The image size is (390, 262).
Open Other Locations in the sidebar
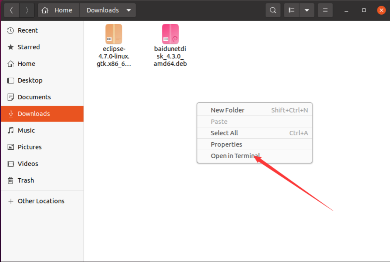pos(42,201)
